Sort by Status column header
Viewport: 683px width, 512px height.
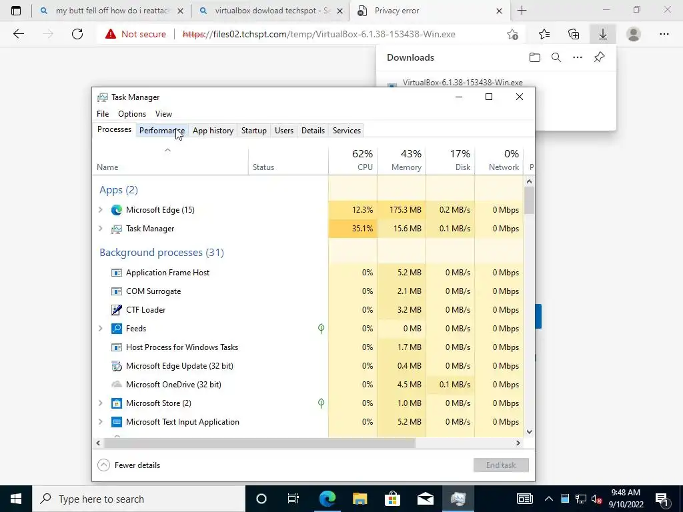click(x=288, y=160)
